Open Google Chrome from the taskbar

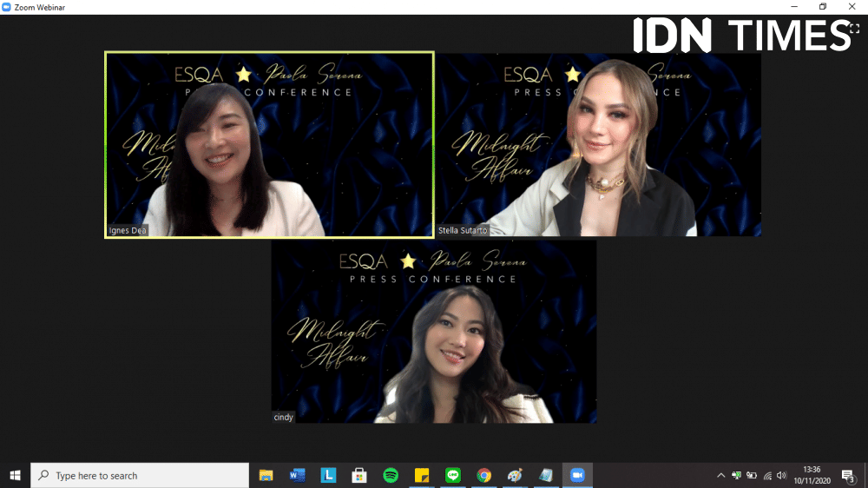click(483, 475)
